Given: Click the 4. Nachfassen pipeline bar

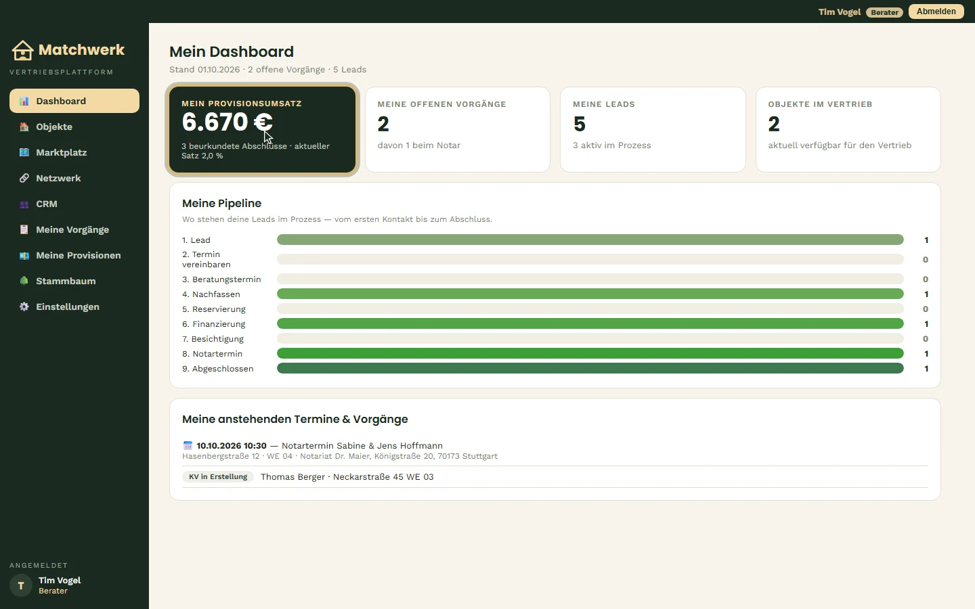Looking at the screenshot, I should [x=590, y=294].
